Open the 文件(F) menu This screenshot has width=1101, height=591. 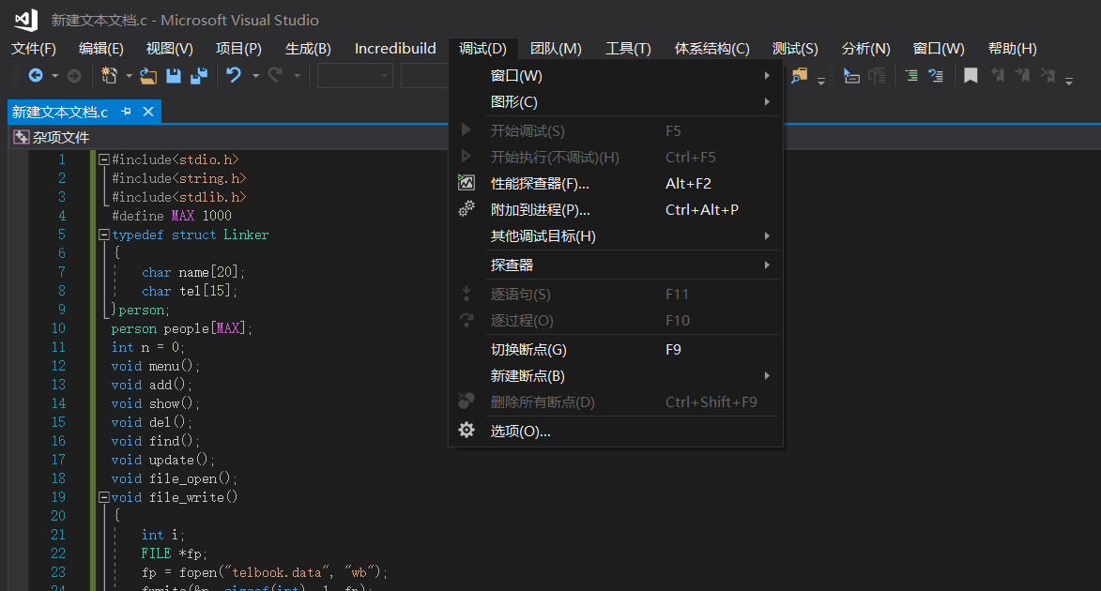coord(34,49)
